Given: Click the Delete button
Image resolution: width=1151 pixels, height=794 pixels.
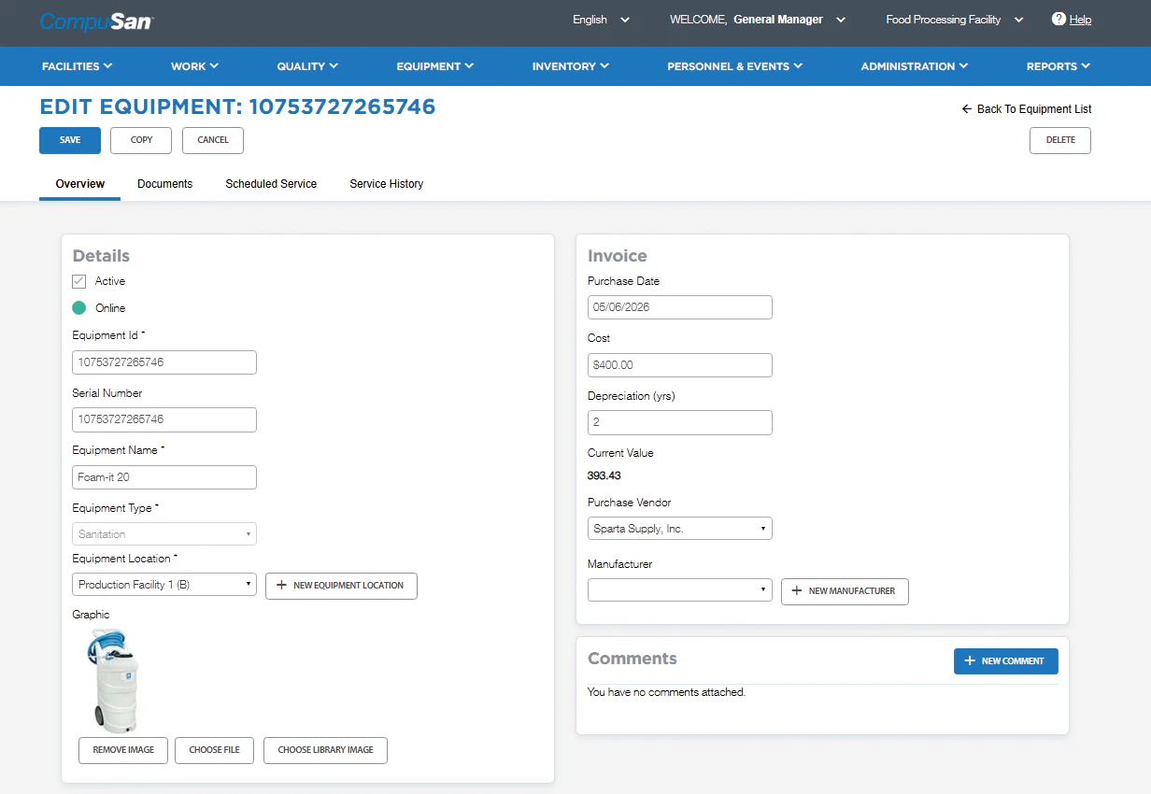Looking at the screenshot, I should 1060,140.
